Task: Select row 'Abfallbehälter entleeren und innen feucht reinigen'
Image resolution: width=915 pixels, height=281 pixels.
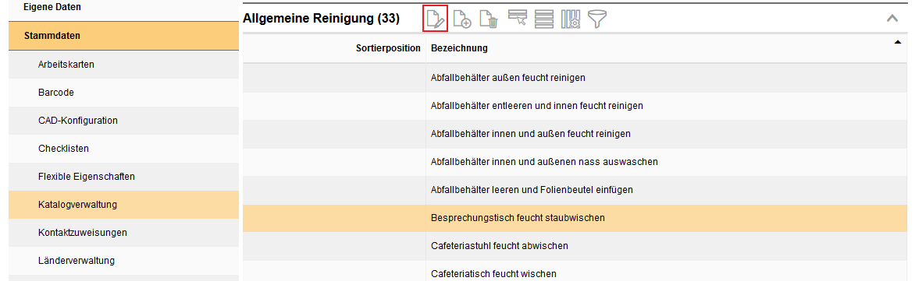Action: [x=574, y=106]
